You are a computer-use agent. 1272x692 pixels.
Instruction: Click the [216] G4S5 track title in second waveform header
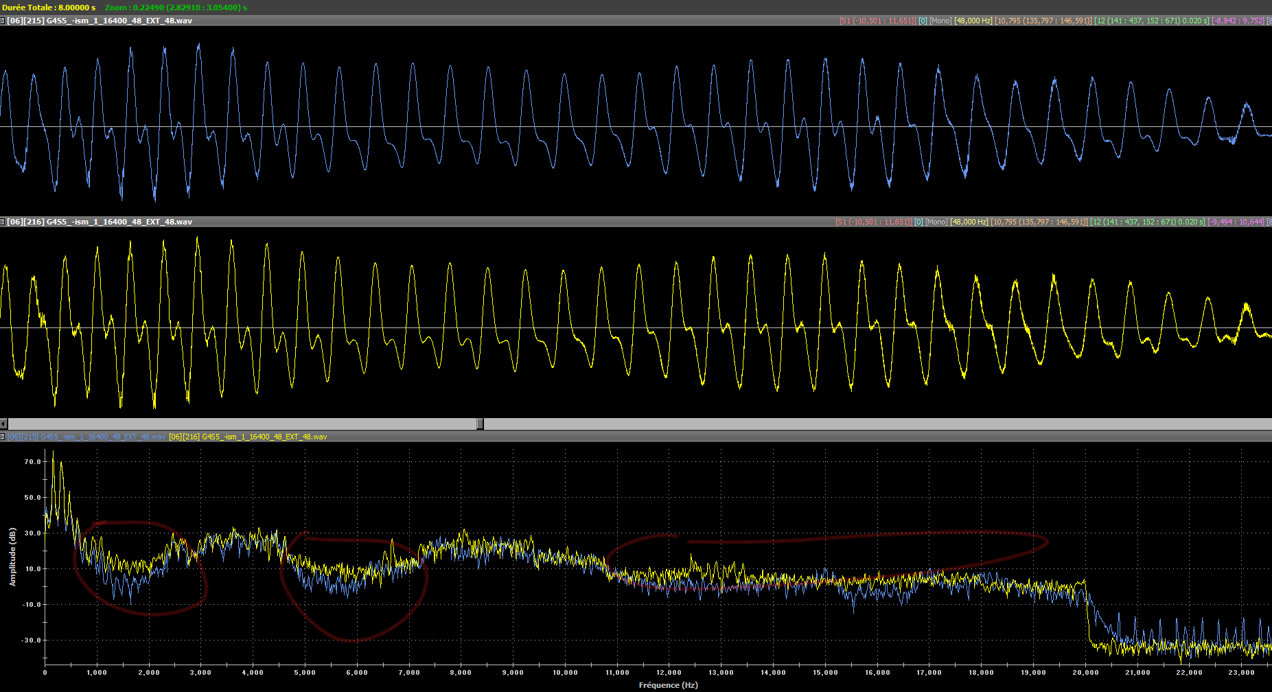coord(100,222)
